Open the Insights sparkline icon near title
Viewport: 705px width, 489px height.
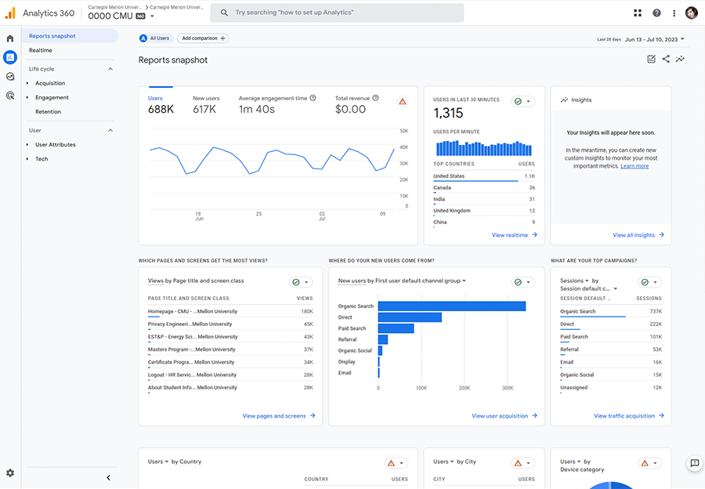680,59
